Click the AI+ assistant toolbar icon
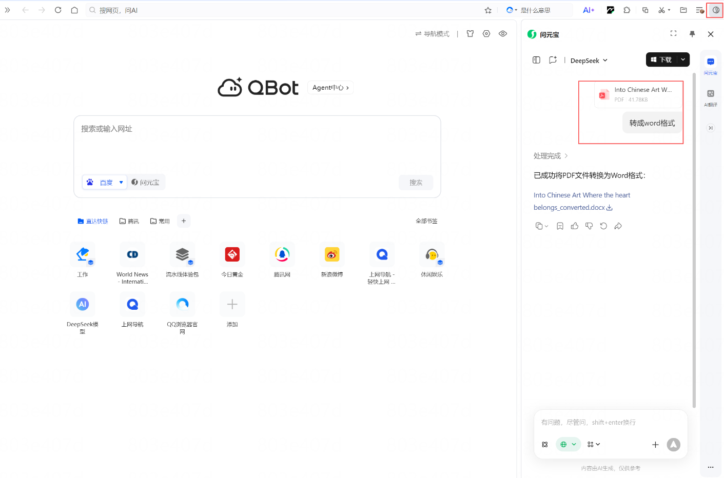The height and width of the screenshot is (478, 724). pos(589,10)
